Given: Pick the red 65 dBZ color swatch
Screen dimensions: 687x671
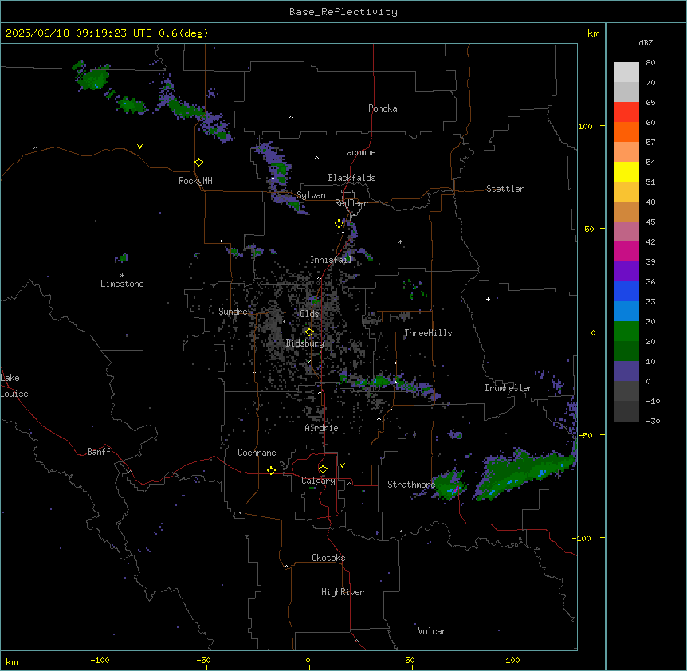Looking at the screenshot, I should [626, 112].
